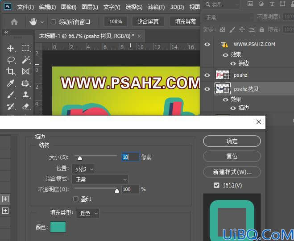Hide the psahz layer
Image resolution: width=294 pixels, height=241 pixels.
pyautogui.click(x=207, y=75)
